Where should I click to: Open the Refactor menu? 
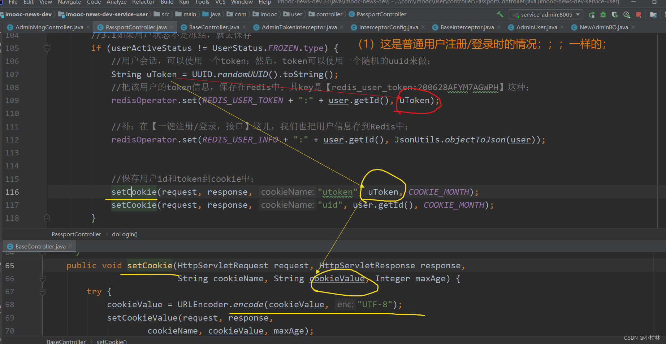click(143, 3)
